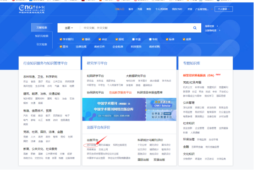Switch to the 知识元检索 tab
This screenshot has height=170, width=254.
tap(42, 36)
